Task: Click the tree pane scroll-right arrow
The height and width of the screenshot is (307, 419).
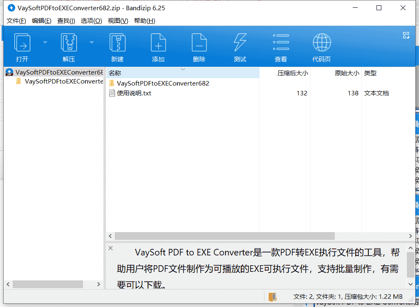Action: coord(99,284)
